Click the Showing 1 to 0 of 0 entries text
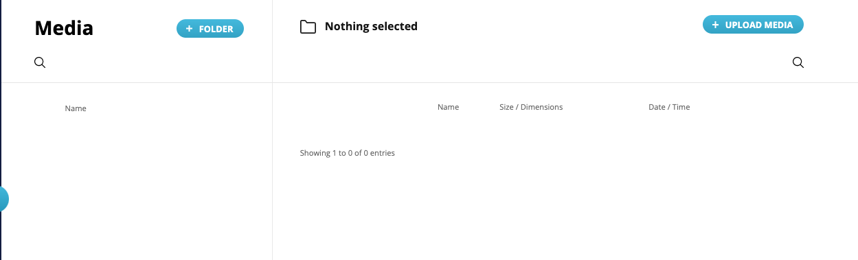The height and width of the screenshot is (260, 858). coord(347,153)
